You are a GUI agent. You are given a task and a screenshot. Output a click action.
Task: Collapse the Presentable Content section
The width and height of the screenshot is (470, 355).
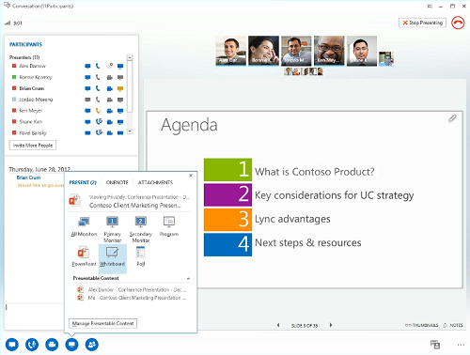click(188, 278)
